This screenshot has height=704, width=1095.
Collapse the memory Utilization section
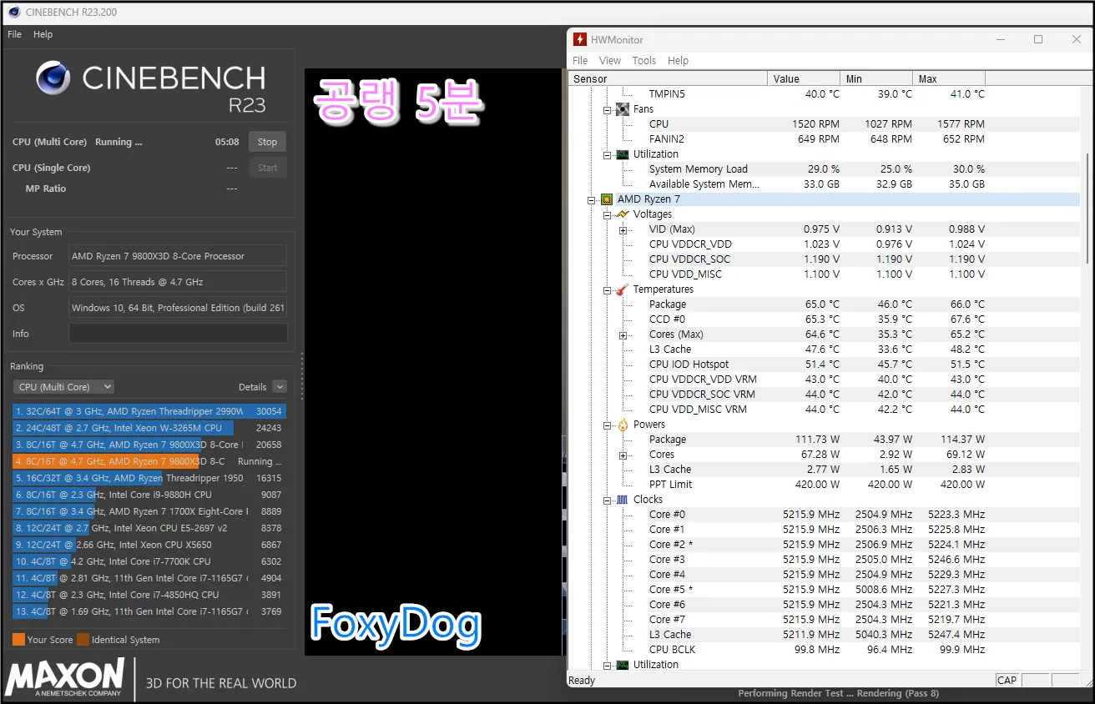click(608, 154)
